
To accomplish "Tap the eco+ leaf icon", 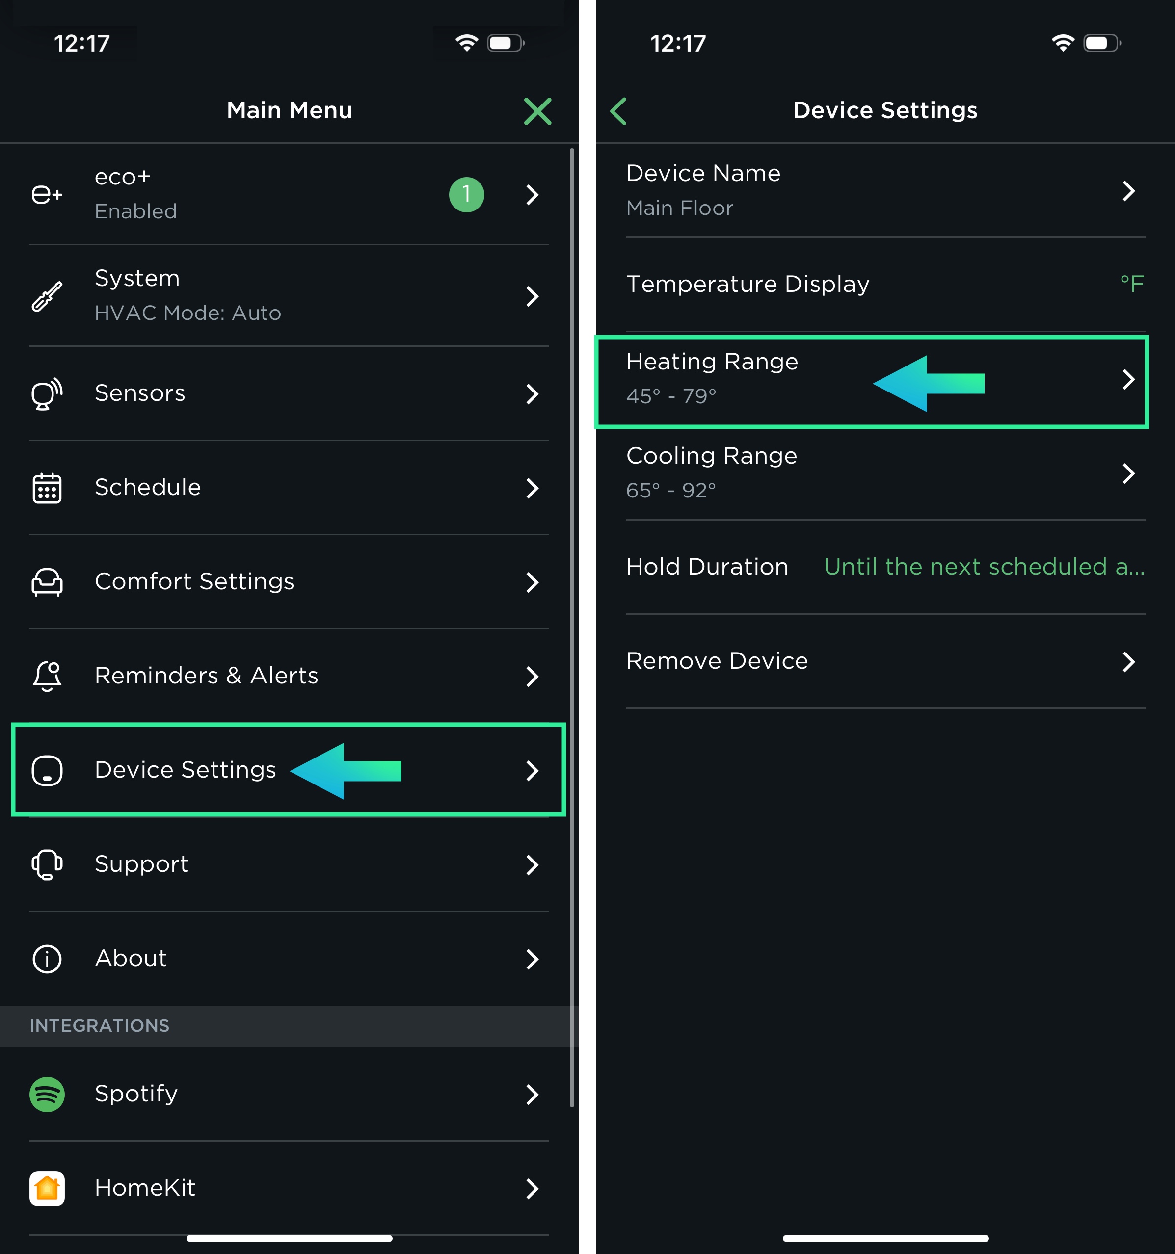I will point(47,194).
